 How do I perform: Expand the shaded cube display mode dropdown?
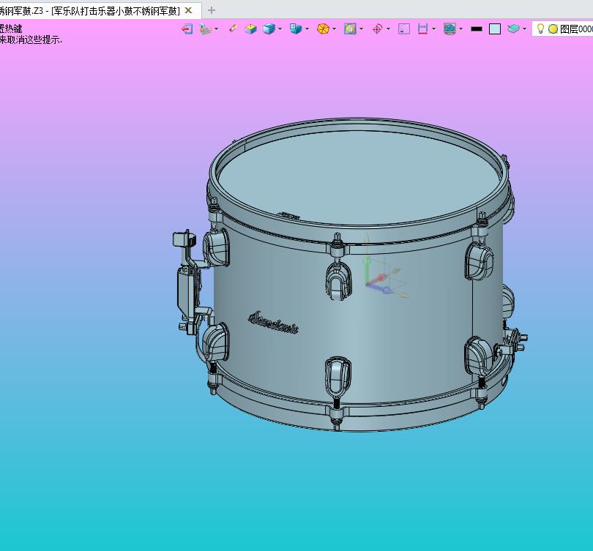[x=280, y=29]
